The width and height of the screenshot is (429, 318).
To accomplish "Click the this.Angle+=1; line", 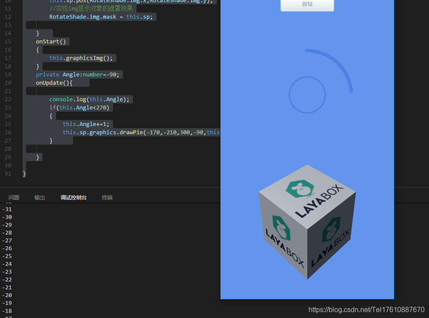I will point(86,124).
